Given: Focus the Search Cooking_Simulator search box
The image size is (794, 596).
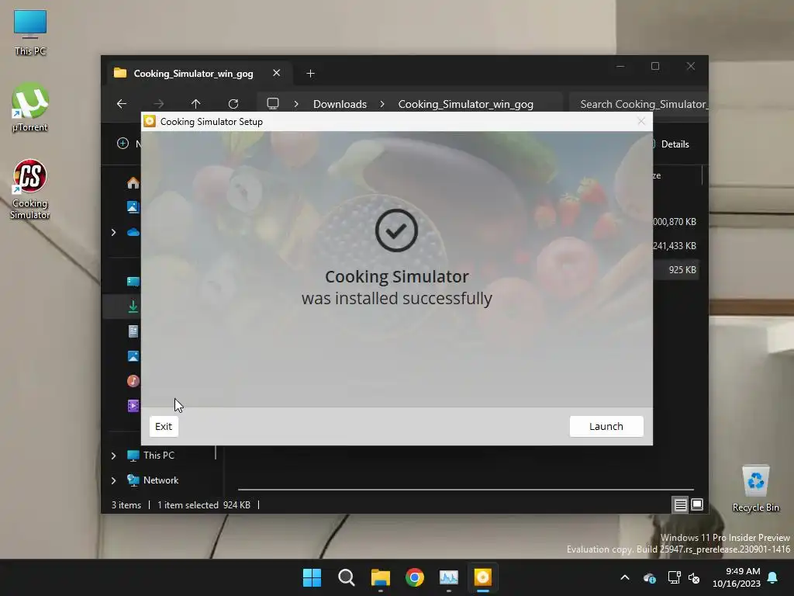Looking at the screenshot, I should [639, 104].
